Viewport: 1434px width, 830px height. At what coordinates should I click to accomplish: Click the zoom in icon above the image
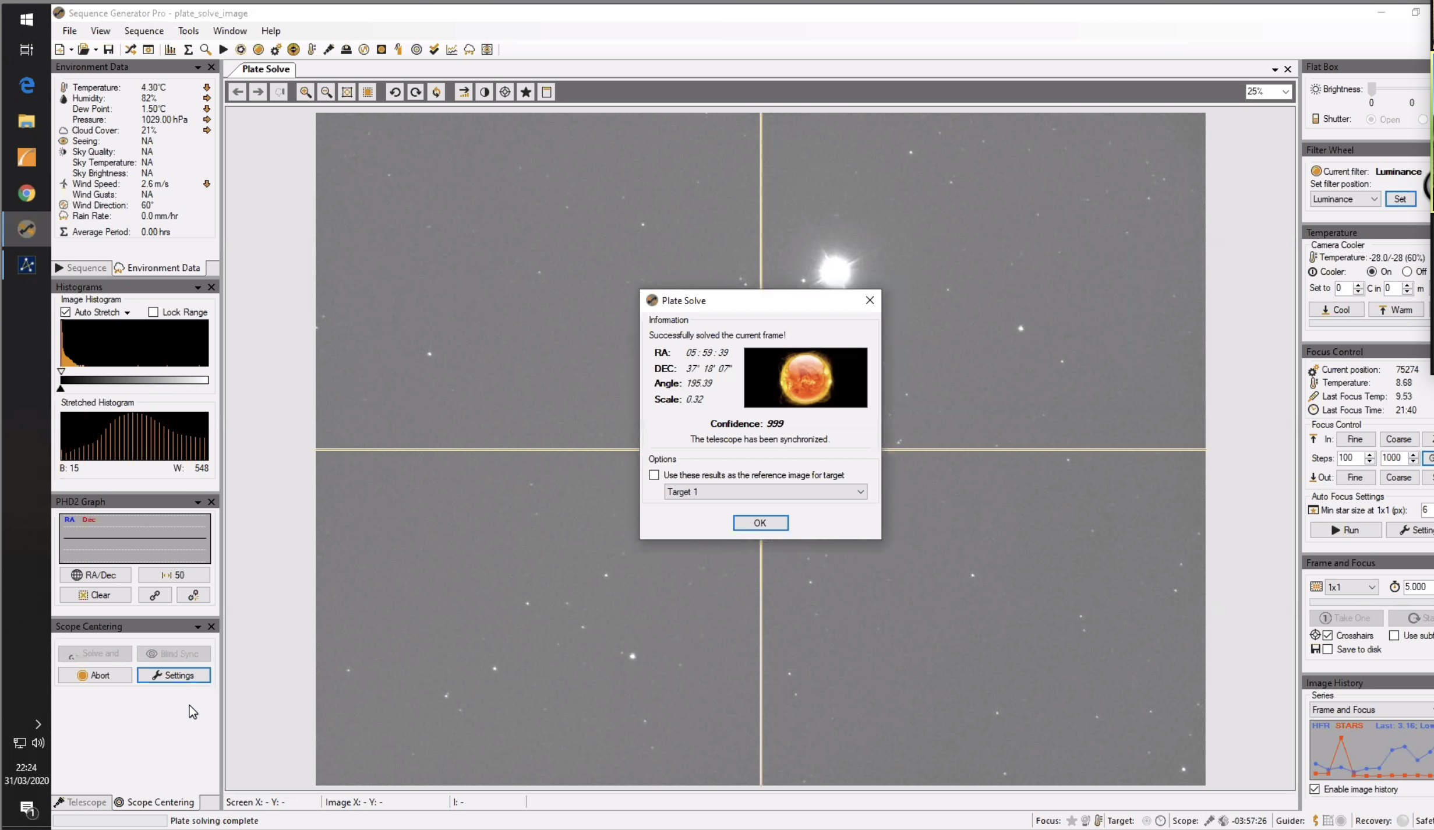point(305,91)
